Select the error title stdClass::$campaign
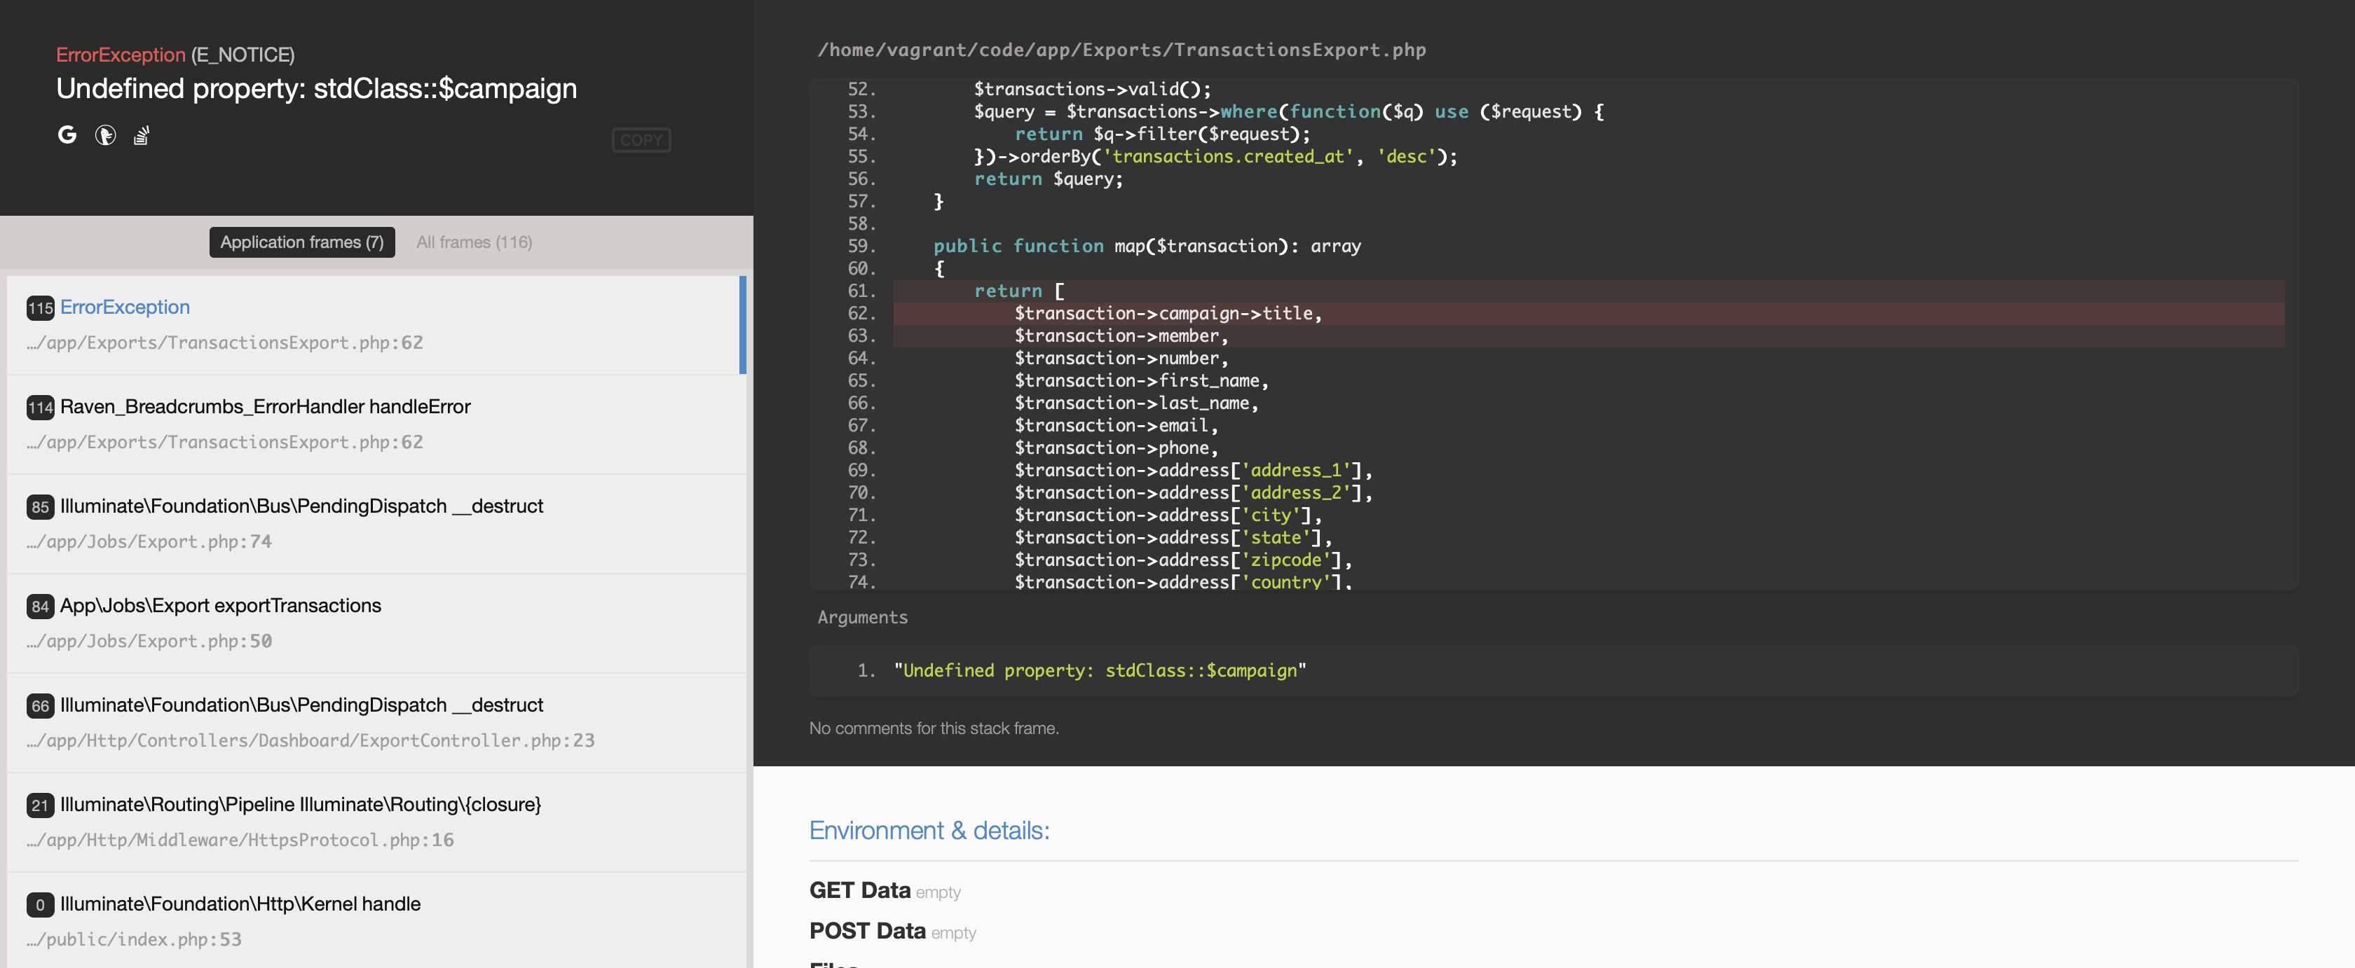This screenshot has height=968, width=2355. click(316, 88)
